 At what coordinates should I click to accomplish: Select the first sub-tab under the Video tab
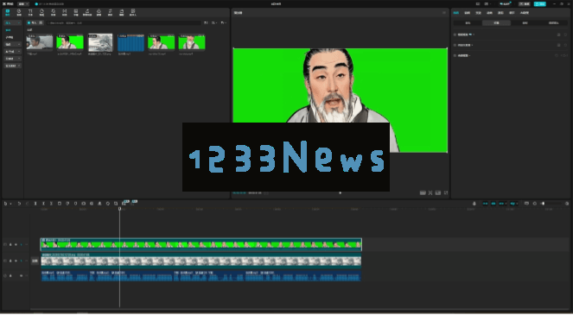pos(468,23)
